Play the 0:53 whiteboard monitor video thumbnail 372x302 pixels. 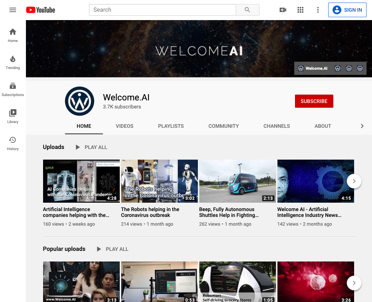point(160,282)
